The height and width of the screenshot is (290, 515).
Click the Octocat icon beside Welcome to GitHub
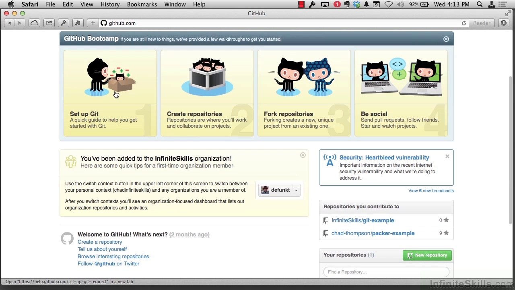(67, 238)
